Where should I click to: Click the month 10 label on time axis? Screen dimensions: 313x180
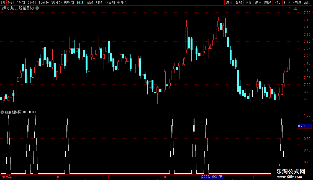[164, 177]
